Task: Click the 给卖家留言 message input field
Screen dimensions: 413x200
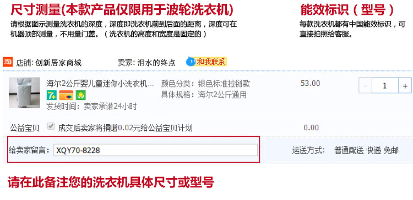Action: 155,150
